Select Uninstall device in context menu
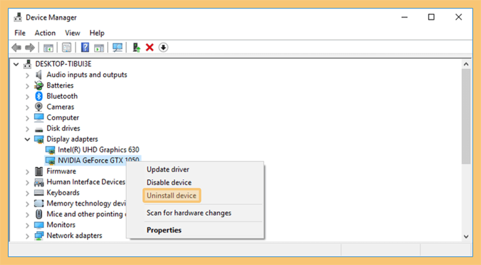The width and height of the screenshot is (481, 265). (x=172, y=195)
